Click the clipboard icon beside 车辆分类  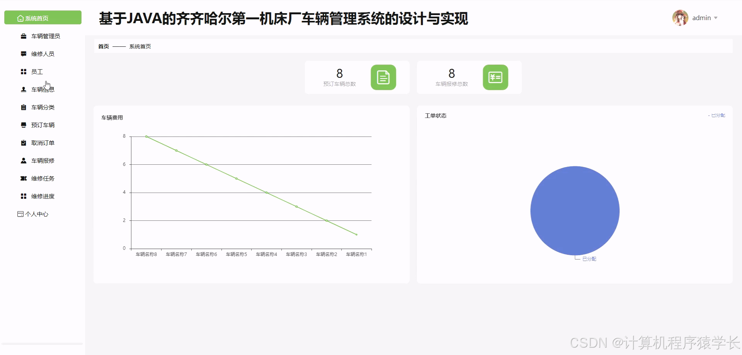(24, 107)
